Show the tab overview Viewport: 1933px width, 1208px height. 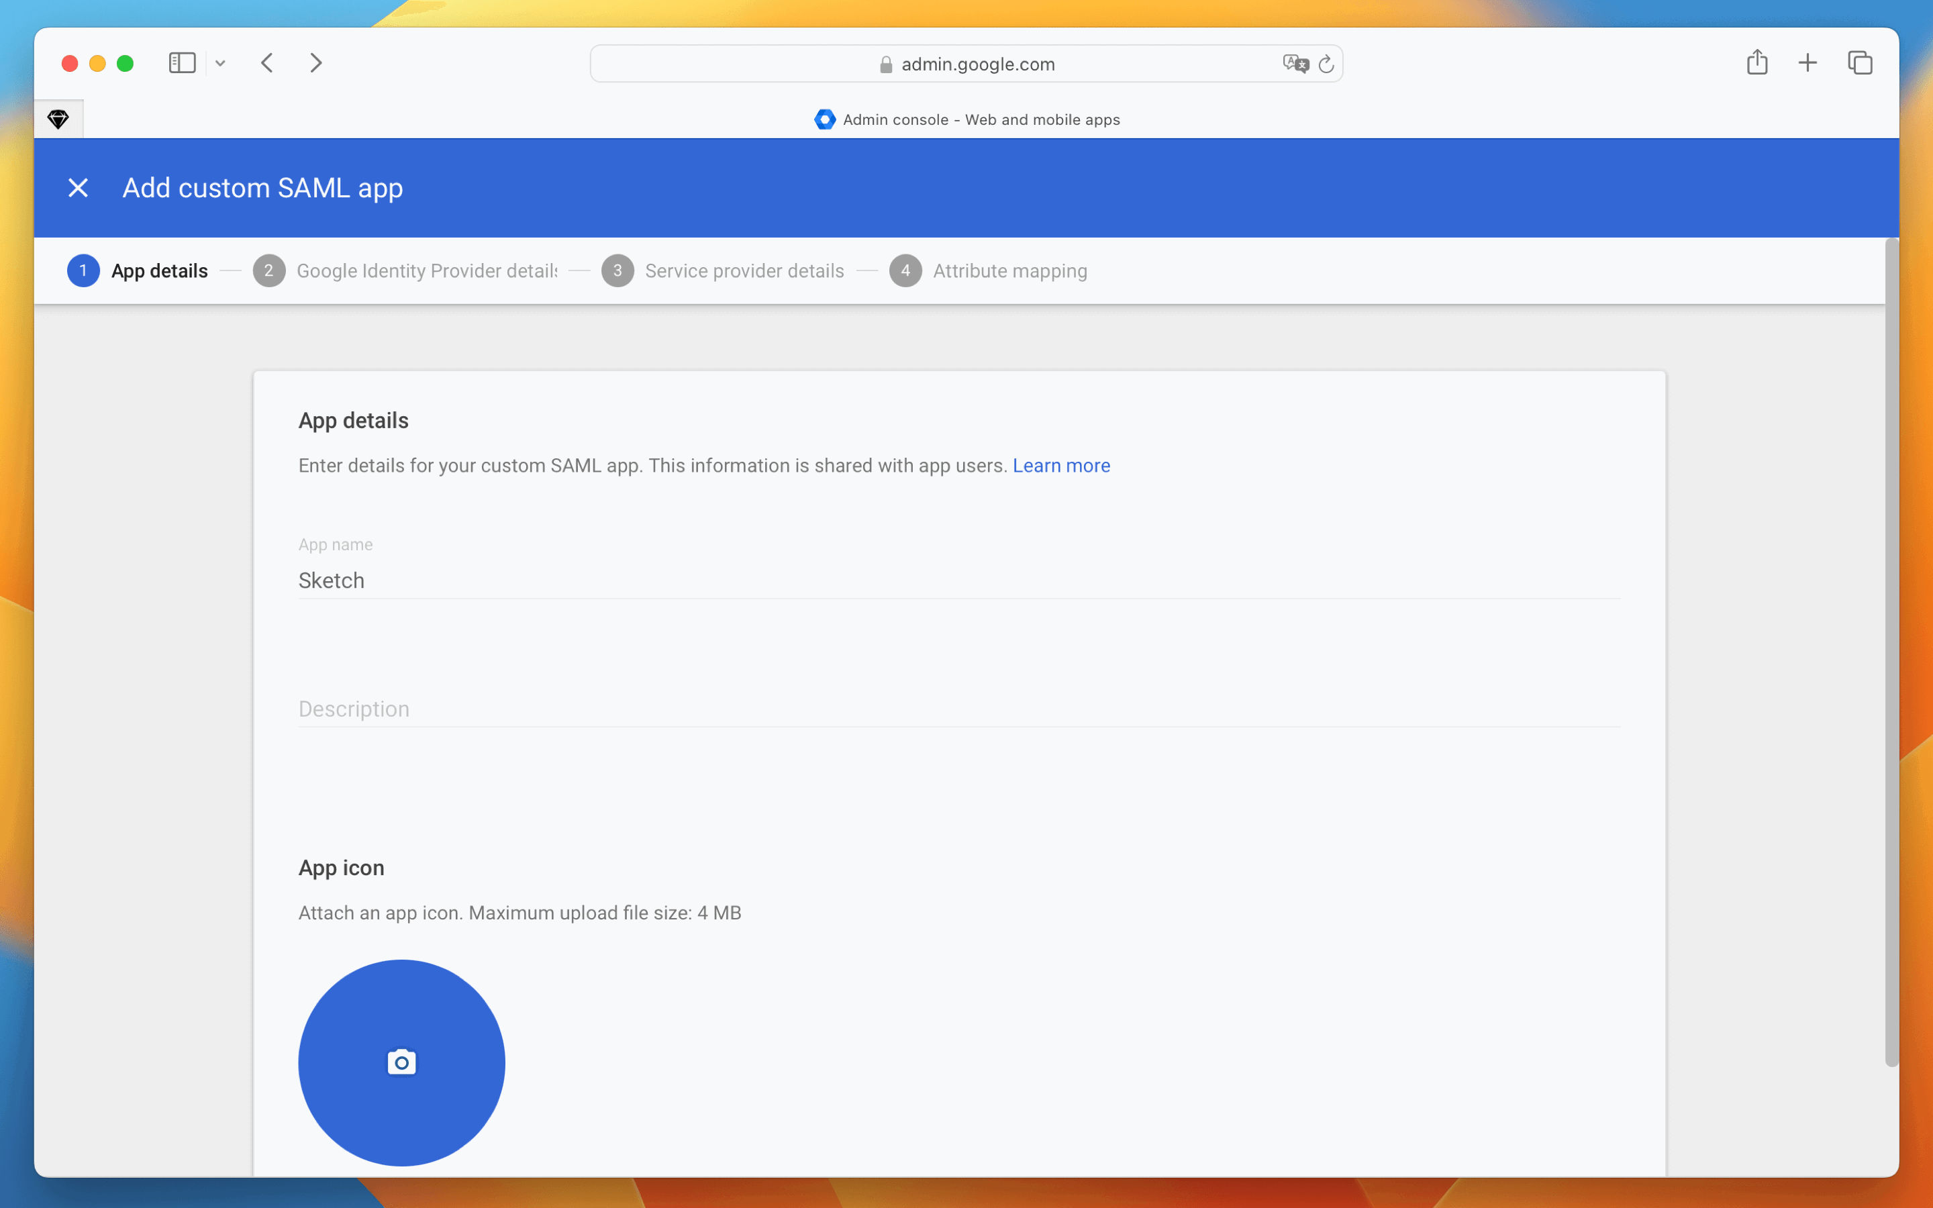coord(1860,62)
